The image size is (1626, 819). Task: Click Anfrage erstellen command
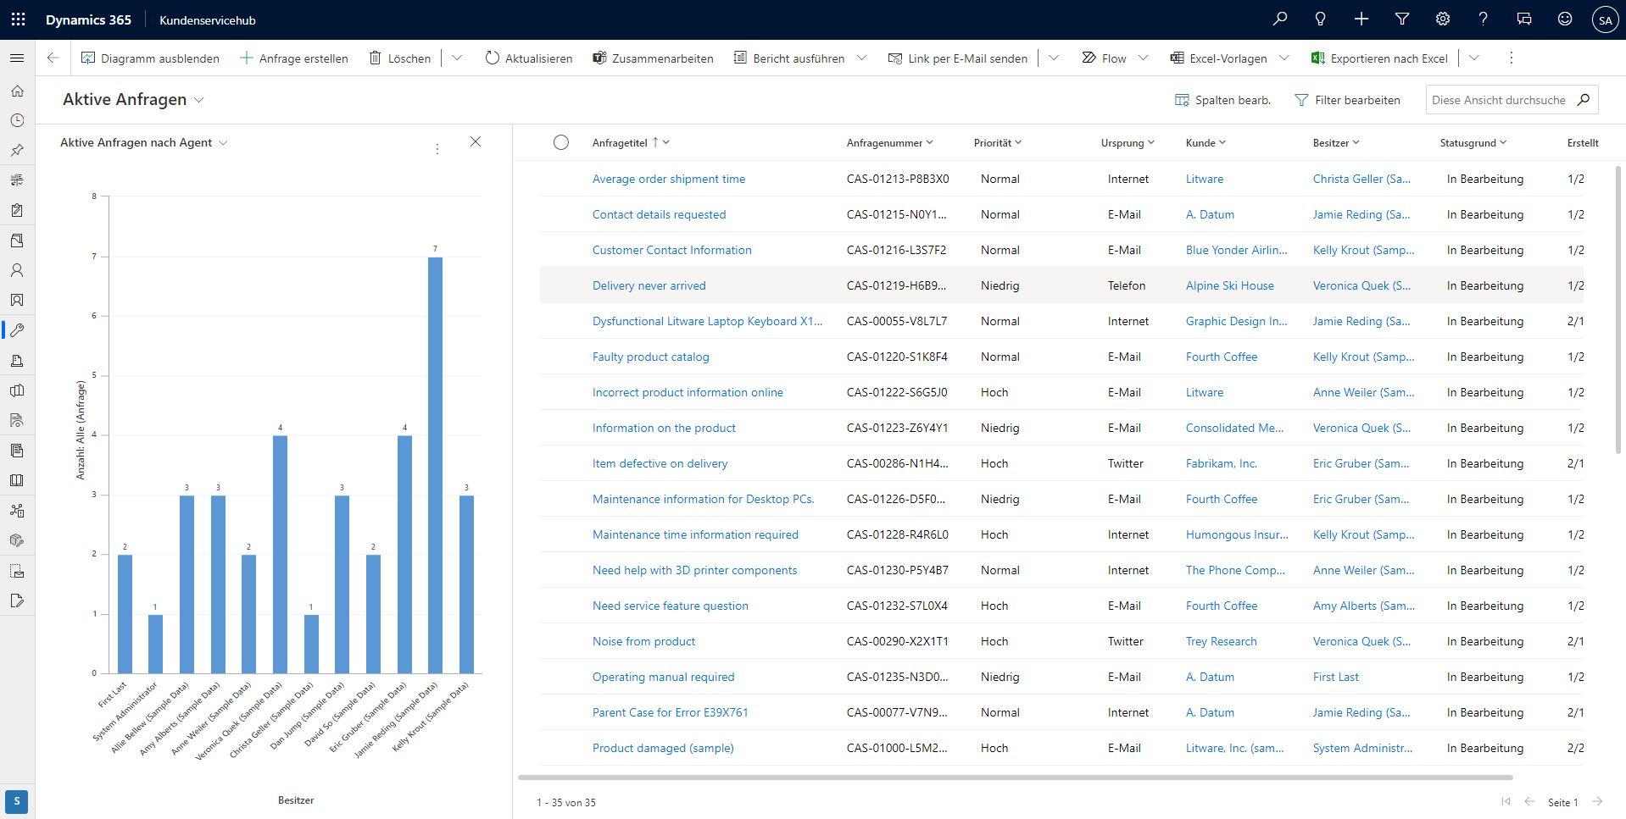[294, 58]
